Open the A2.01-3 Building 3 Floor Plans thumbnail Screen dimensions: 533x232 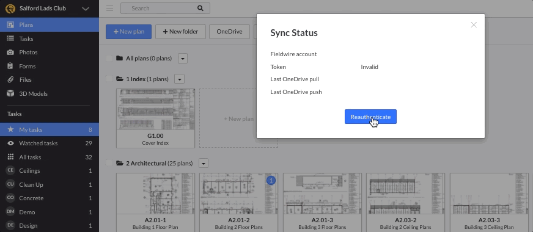pos(322,203)
